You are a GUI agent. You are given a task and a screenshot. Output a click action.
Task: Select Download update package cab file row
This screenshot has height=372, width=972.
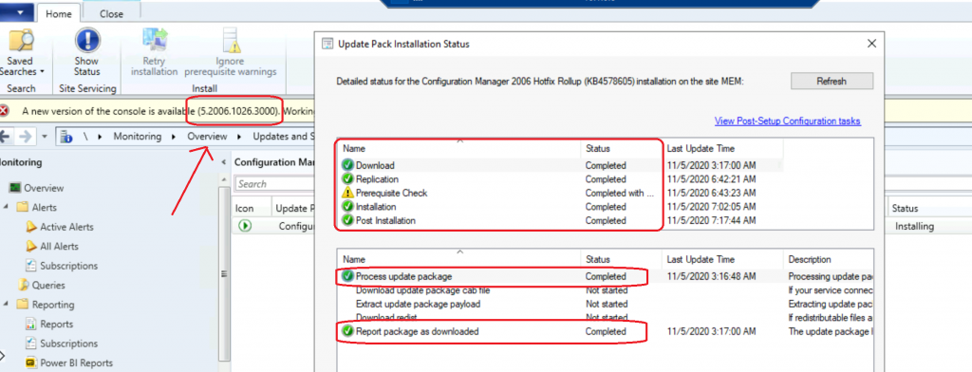pyautogui.click(x=605, y=290)
